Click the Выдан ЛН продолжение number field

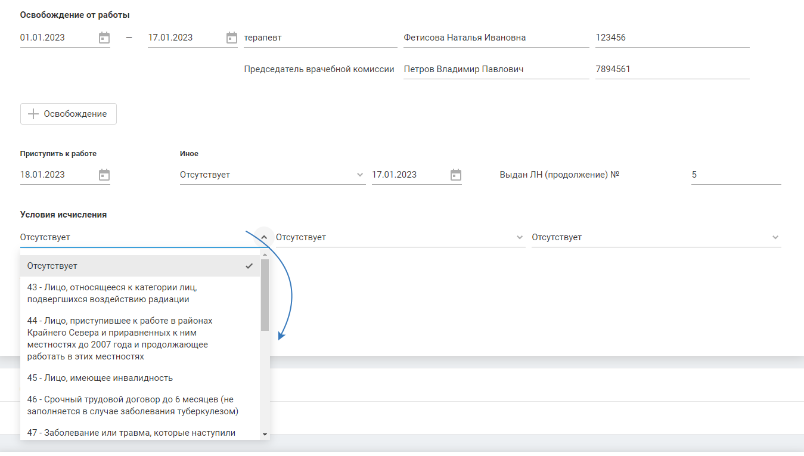tap(735, 175)
